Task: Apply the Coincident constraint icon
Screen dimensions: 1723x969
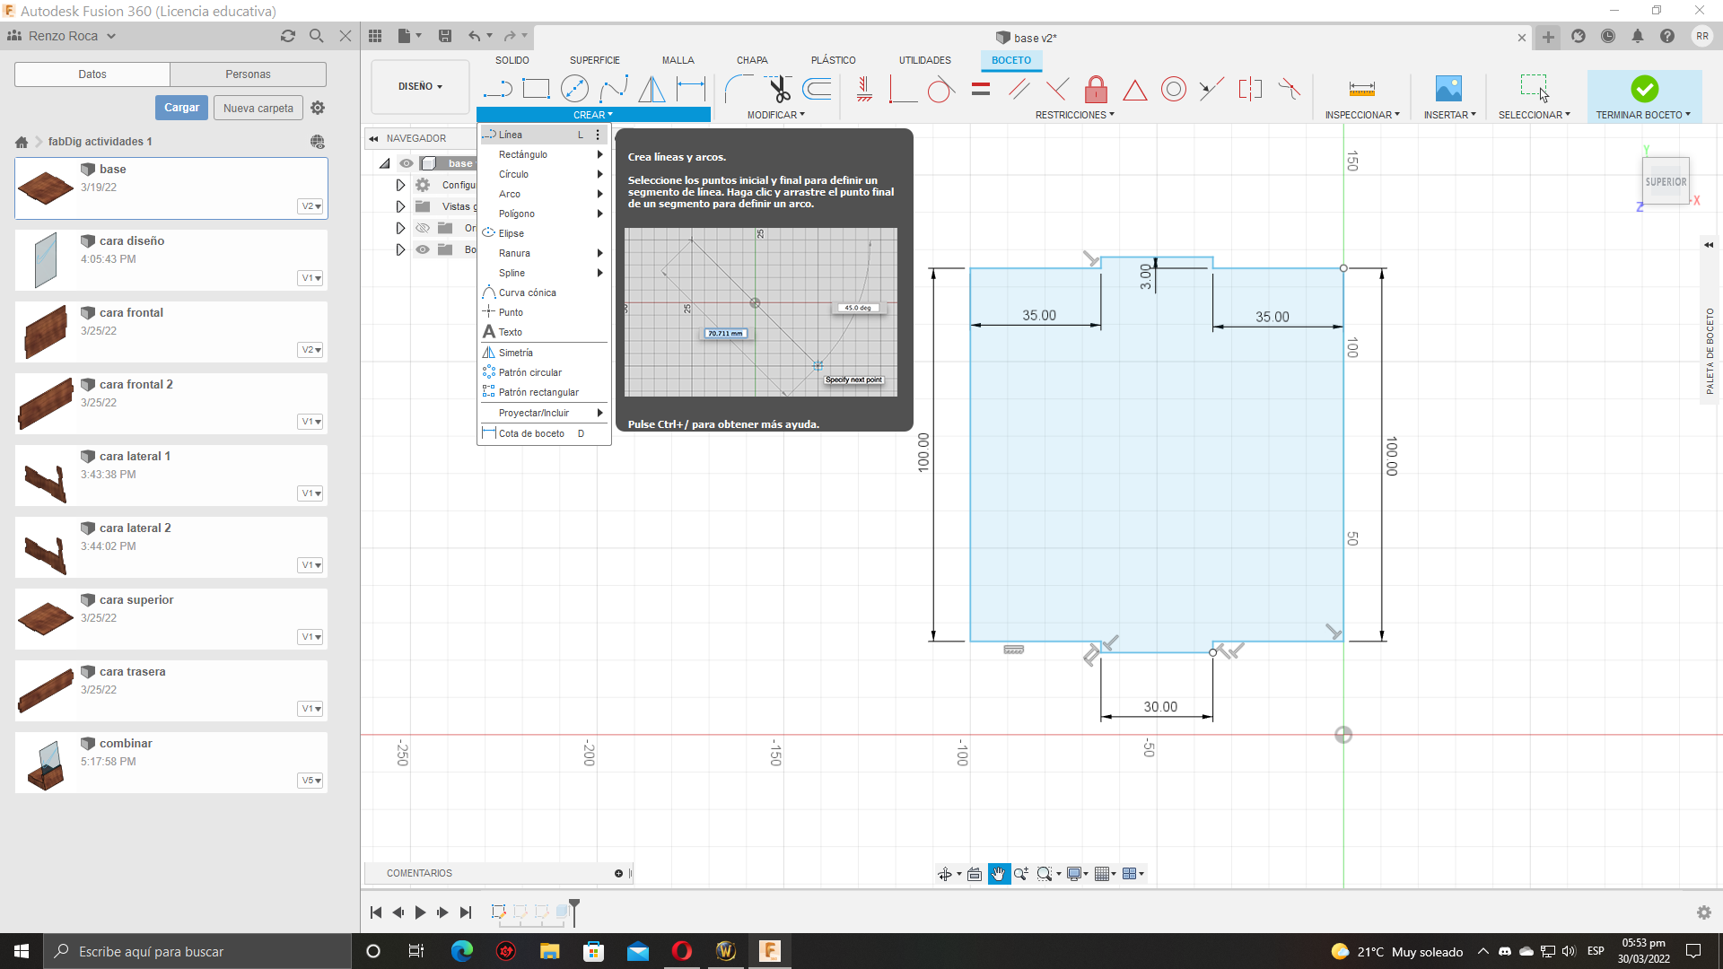Action: (903, 89)
